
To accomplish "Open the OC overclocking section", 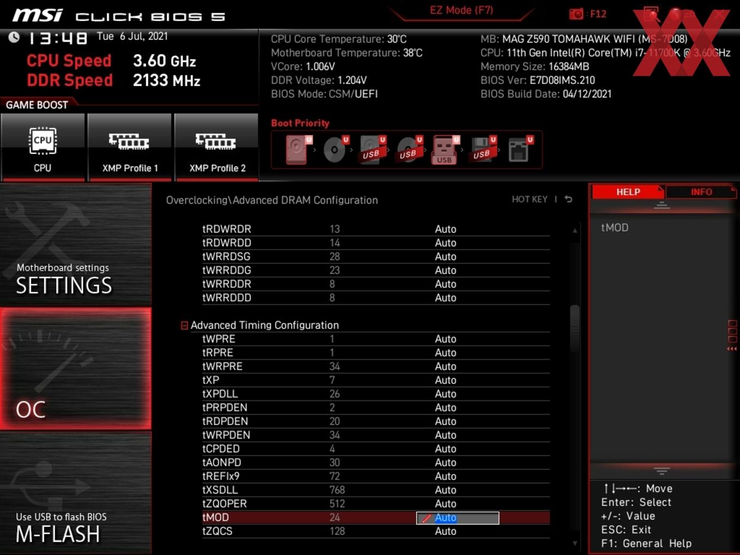I will pyautogui.click(x=76, y=369).
